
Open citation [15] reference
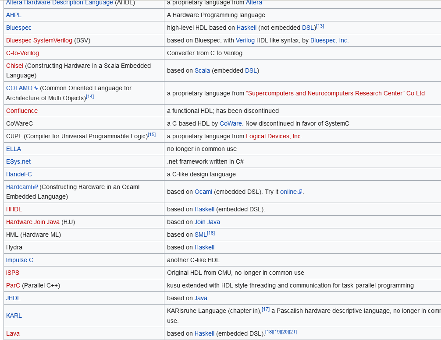(x=152, y=134)
